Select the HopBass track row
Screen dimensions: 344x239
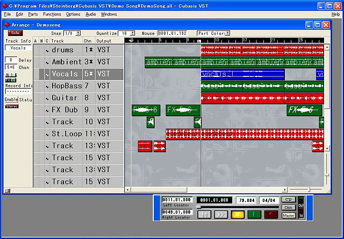pyautogui.click(x=78, y=87)
